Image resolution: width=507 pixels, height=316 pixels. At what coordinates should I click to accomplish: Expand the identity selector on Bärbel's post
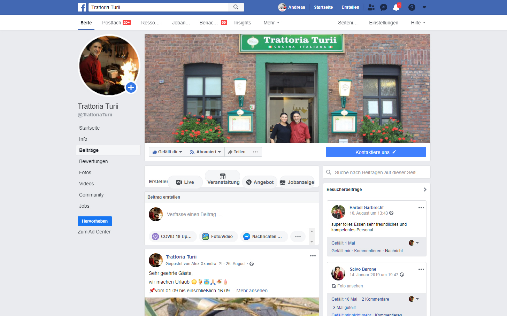tap(414, 243)
